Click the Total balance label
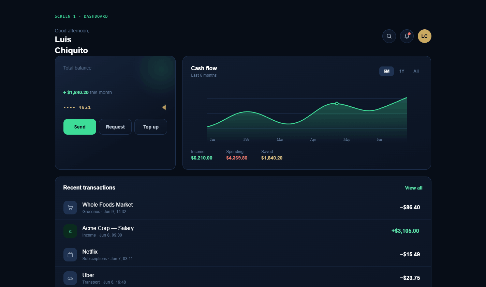Viewport: 486px width, 287px height. click(77, 68)
